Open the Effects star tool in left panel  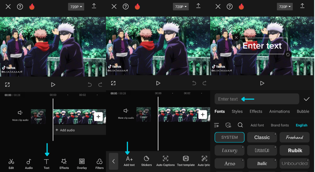click(64, 164)
